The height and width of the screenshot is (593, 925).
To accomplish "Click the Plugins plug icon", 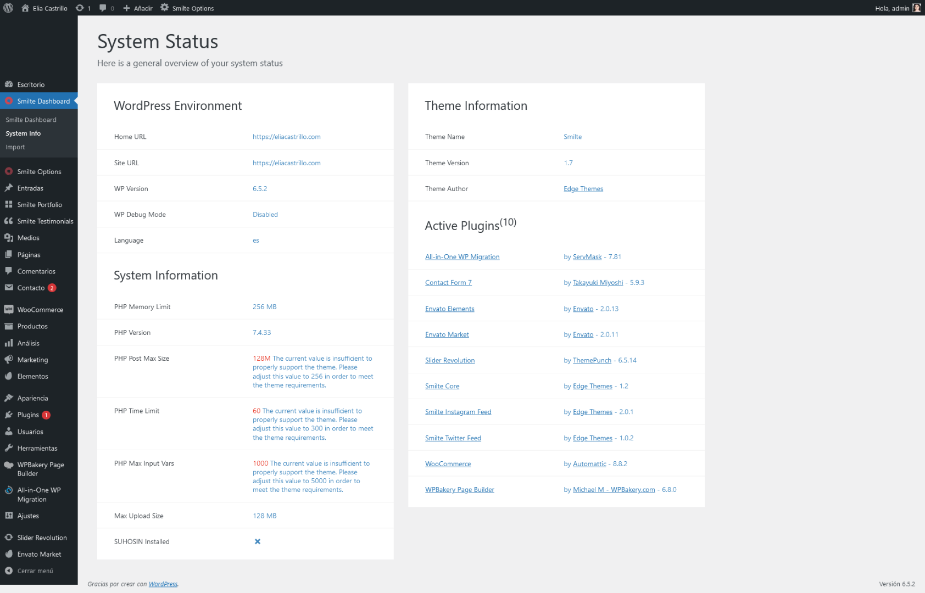I will tap(9, 415).
